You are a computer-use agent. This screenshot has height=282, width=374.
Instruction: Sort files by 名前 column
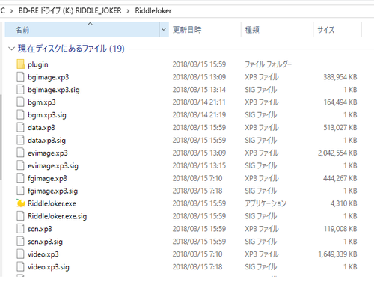click(82, 30)
